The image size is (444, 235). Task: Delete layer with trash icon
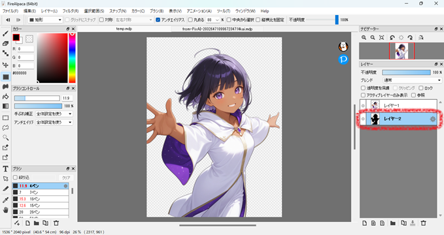point(423,223)
